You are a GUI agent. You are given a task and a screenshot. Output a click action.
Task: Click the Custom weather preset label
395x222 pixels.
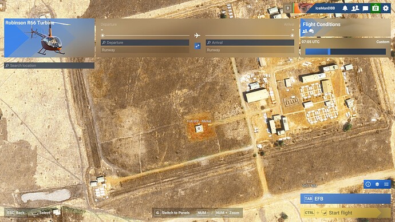(x=382, y=42)
